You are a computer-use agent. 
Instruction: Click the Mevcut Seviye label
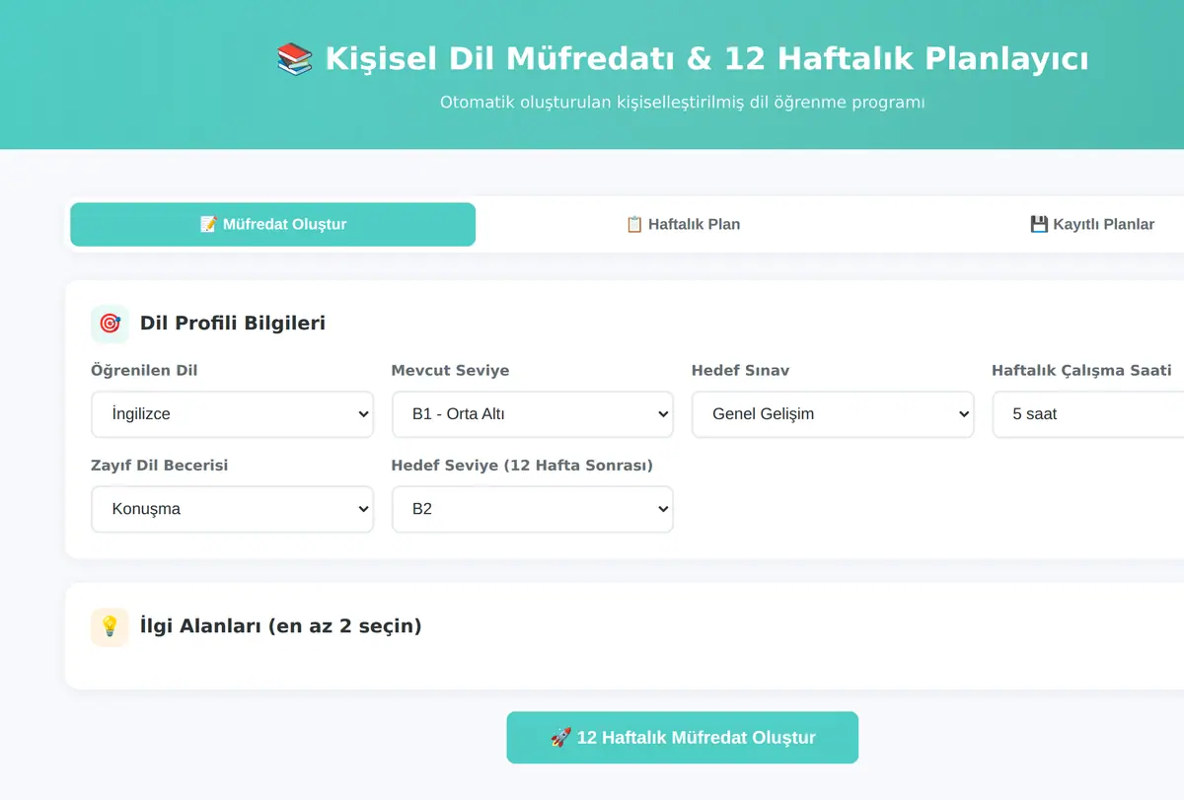tap(450, 371)
